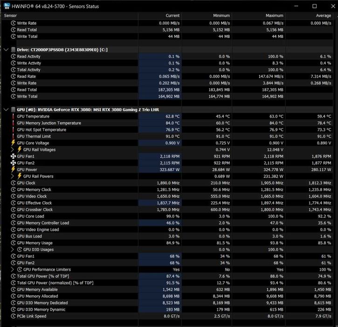338x327 pixels.
Task: Click fan icon beside GPU Fan2 RPM row
Action: (13, 163)
